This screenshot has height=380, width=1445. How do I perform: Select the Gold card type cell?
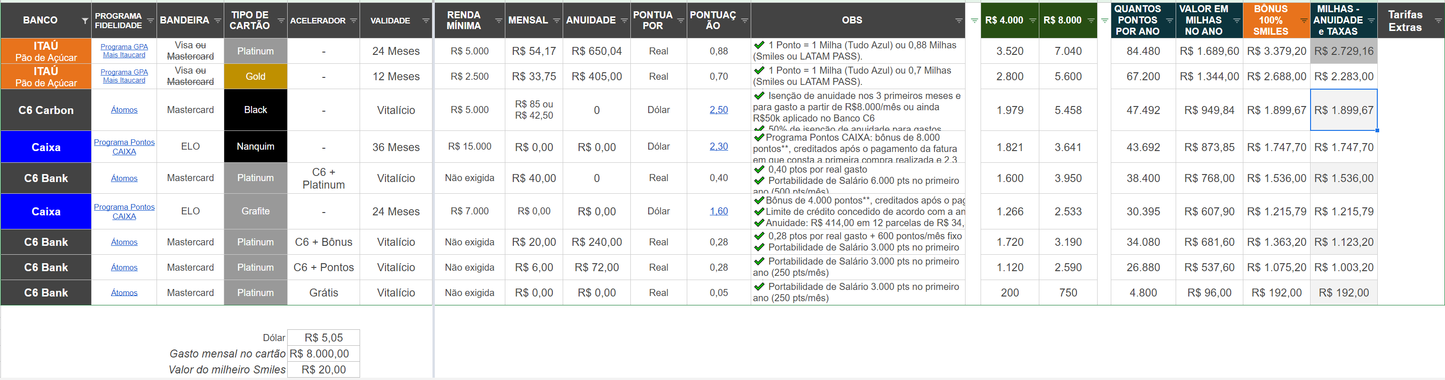click(256, 76)
